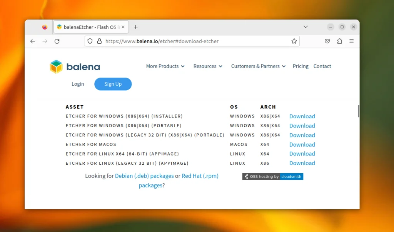Click the forward navigation arrow
394x232 pixels.
point(45,41)
